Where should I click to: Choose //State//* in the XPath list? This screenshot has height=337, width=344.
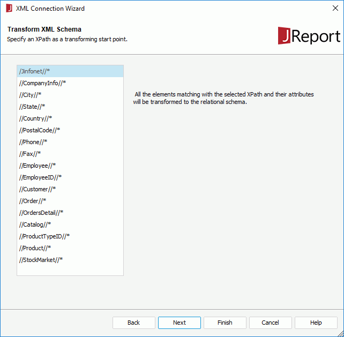(x=70, y=107)
